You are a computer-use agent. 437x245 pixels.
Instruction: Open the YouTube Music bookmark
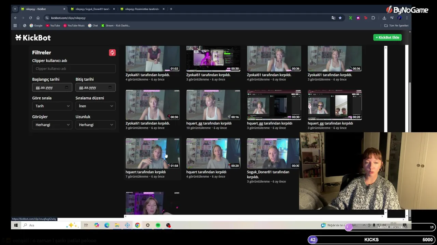coord(74,26)
